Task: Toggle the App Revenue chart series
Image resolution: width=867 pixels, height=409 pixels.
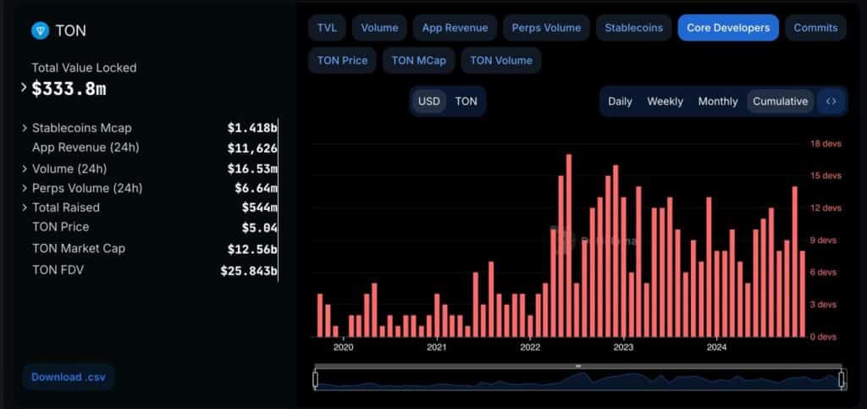Action: [455, 28]
